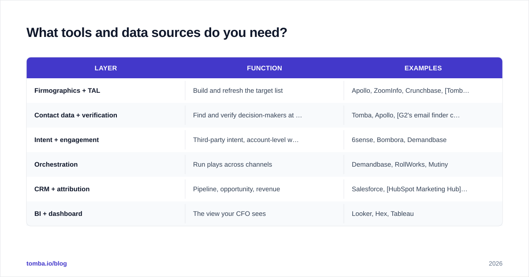Click 'Looker, Hex, Tableau' cell
The height and width of the screenshot is (277, 529).
coord(423,214)
